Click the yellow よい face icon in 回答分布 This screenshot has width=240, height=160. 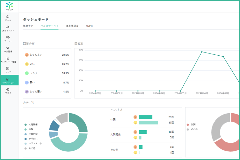tap(27, 64)
